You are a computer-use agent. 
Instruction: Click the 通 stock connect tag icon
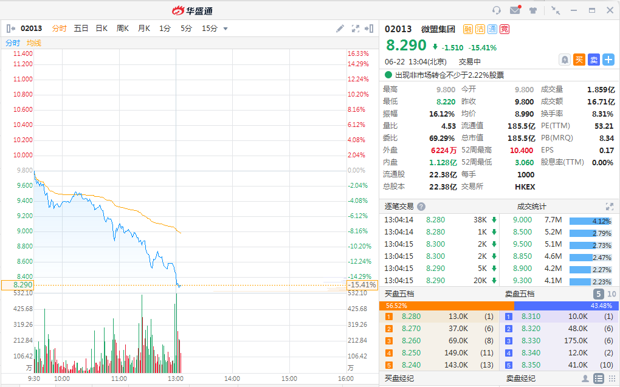tap(492, 29)
